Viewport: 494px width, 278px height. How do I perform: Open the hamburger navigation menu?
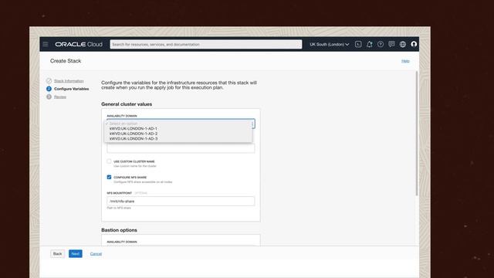[46, 44]
